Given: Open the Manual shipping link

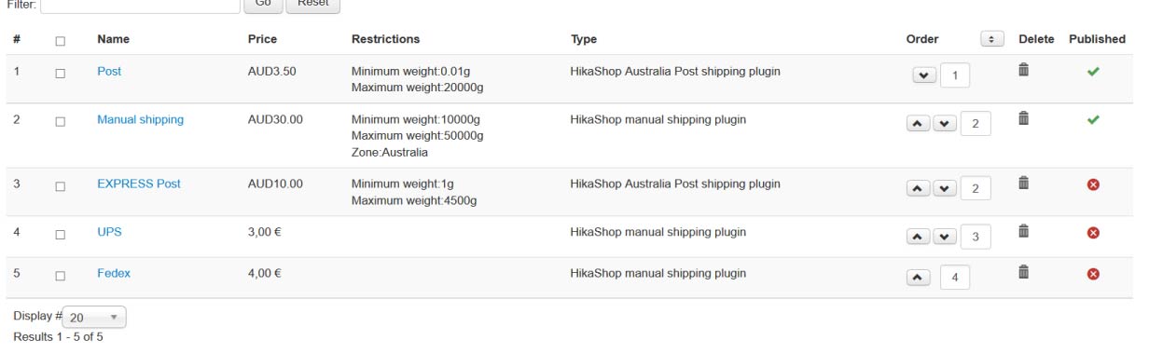Looking at the screenshot, I should 140,119.
